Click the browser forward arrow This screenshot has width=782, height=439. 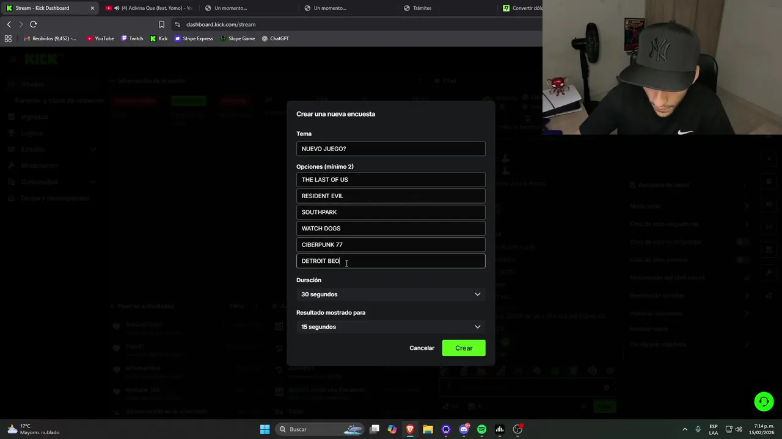click(21, 24)
